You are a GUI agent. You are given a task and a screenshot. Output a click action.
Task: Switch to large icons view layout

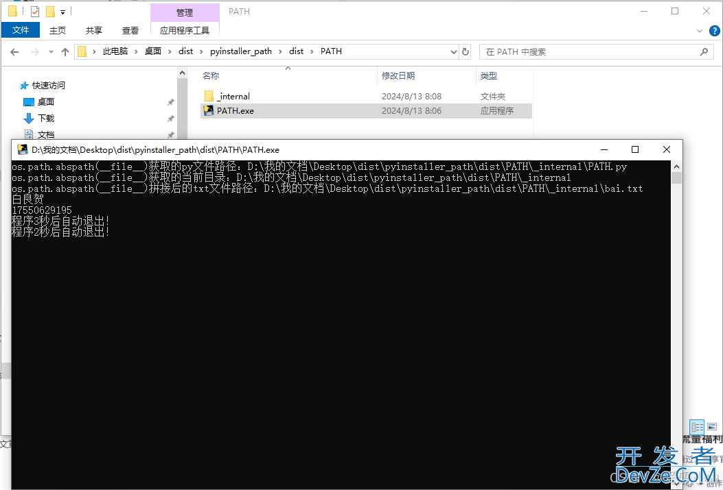click(x=712, y=426)
